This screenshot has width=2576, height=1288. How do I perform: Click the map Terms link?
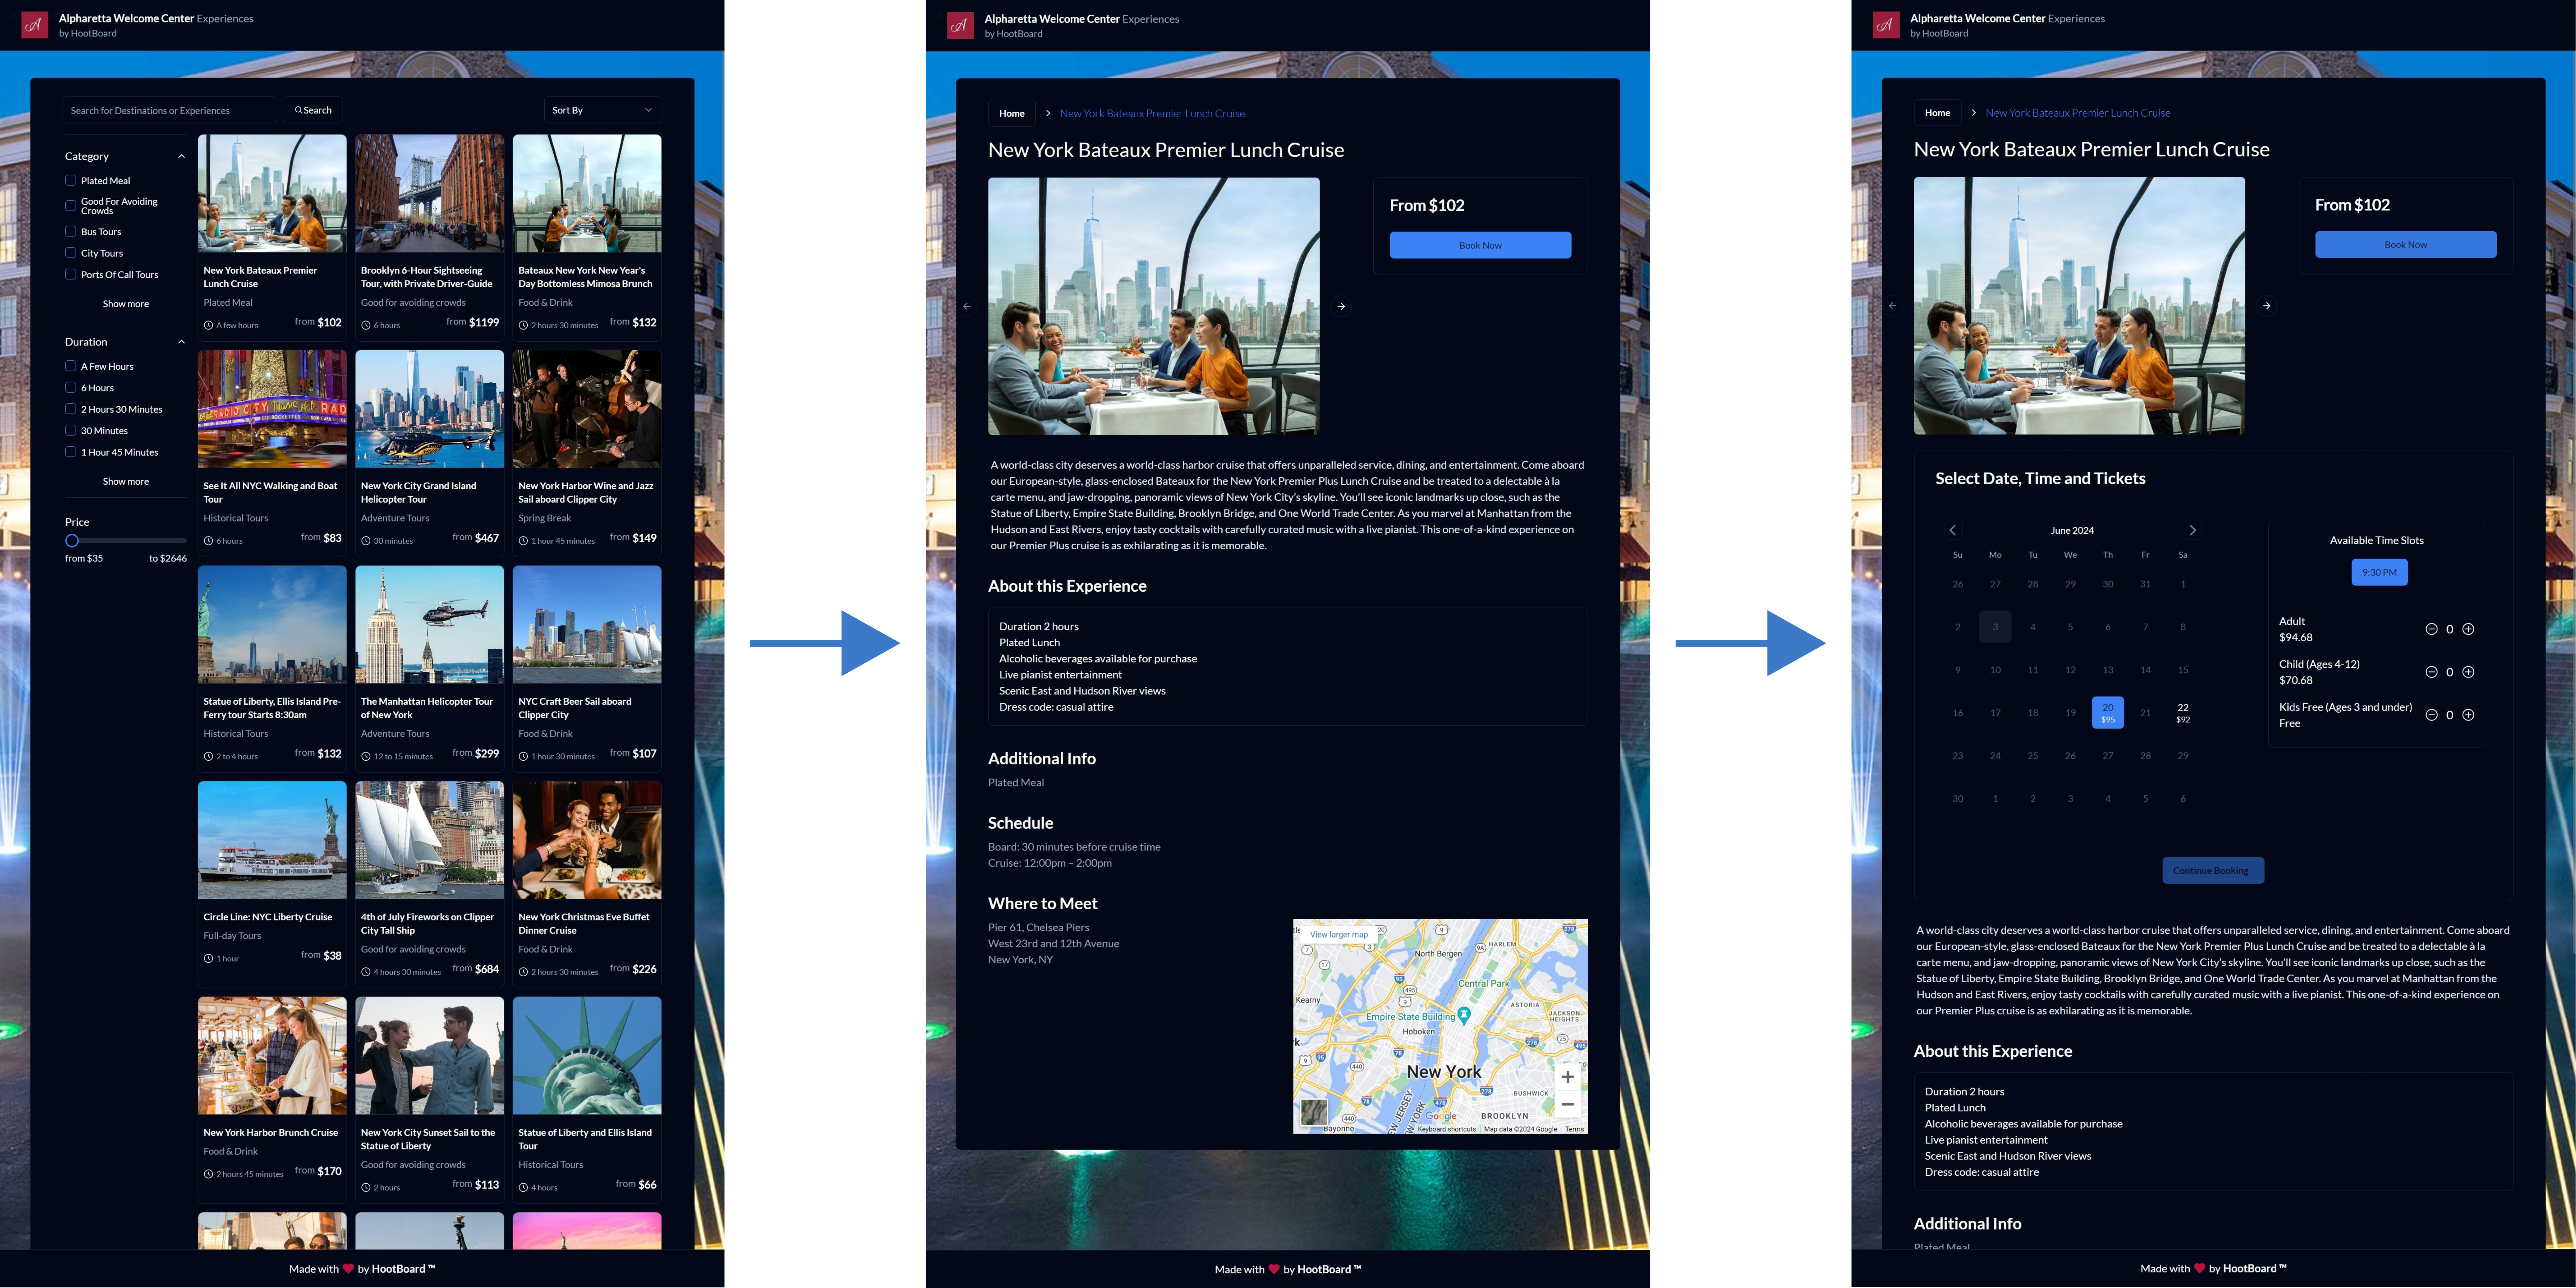pyautogui.click(x=1574, y=1129)
